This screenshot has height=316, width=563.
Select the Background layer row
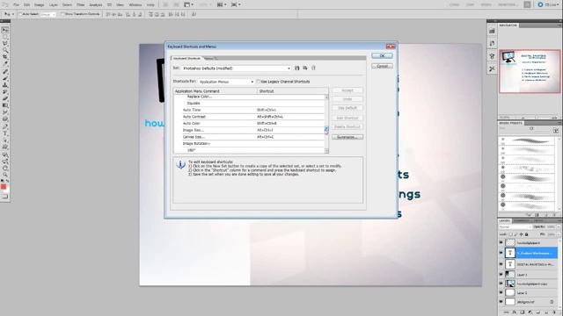529,302
